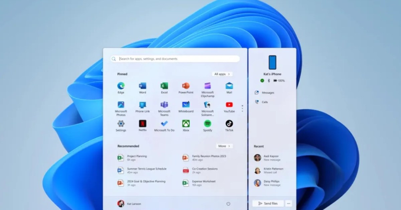Open Spotify from pinned apps

pyautogui.click(x=208, y=126)
